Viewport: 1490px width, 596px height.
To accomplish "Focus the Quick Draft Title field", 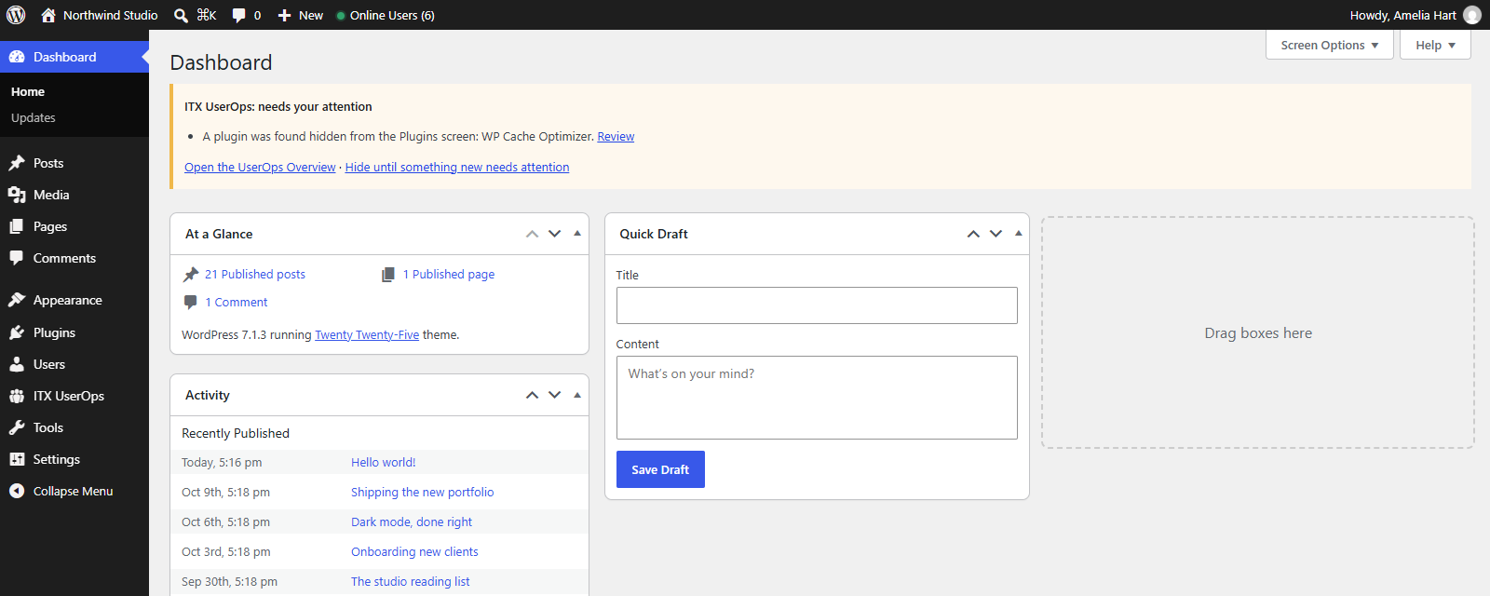I will click(x=817, y=305).
